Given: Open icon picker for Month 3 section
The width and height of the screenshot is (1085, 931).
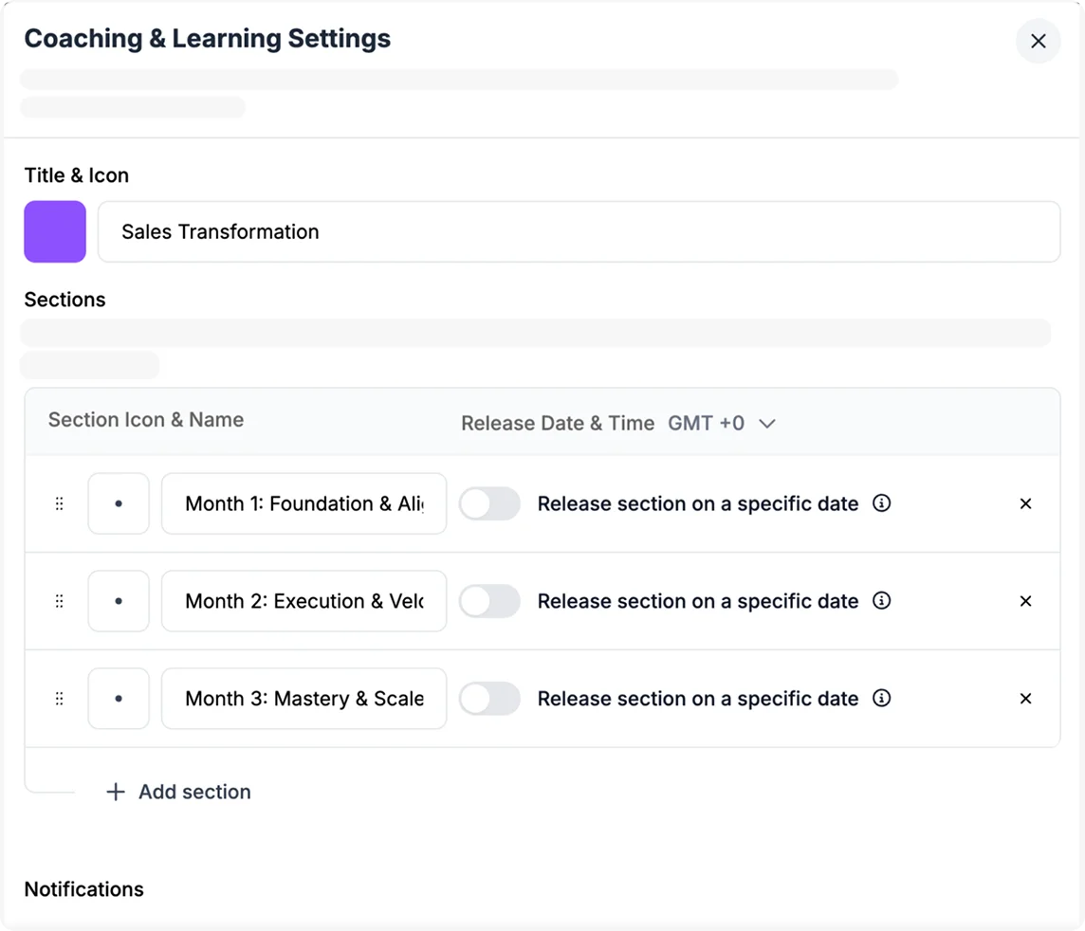Looking at the screenshot, I should tap(119, 699).
